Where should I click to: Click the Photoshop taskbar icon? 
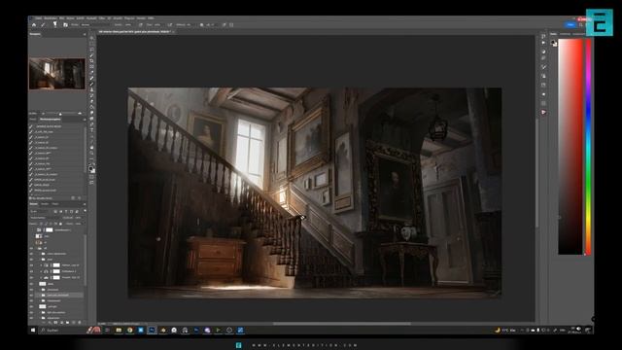pos(152,330)
